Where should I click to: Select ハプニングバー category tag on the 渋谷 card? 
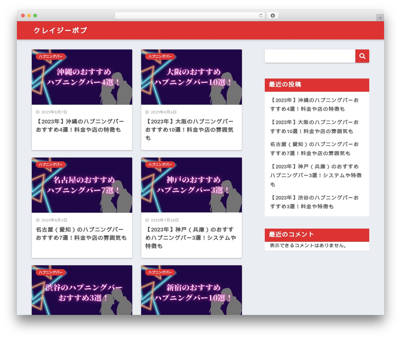click(51, 272)
